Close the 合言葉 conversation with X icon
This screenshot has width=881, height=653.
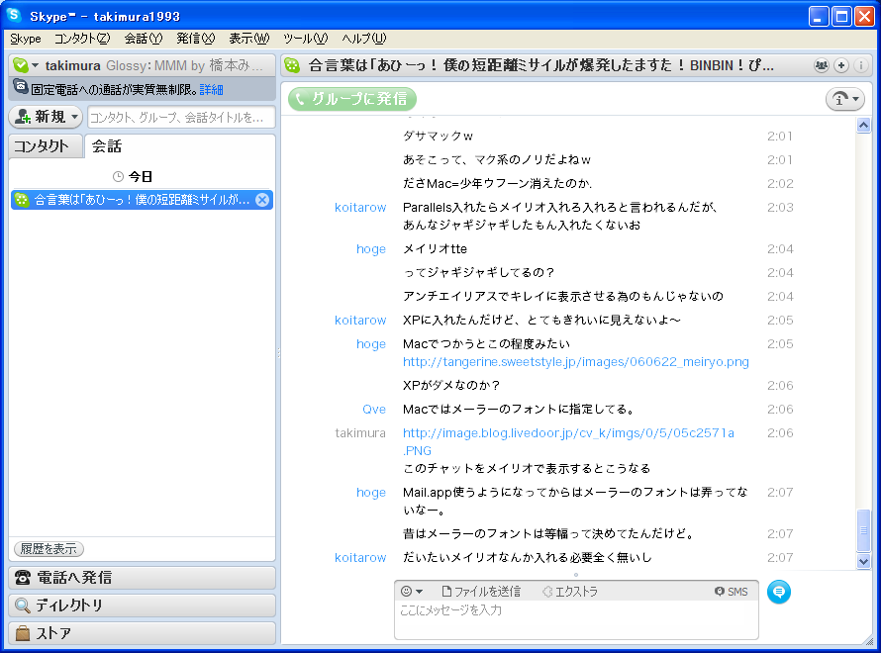click(x=262, y=200)
